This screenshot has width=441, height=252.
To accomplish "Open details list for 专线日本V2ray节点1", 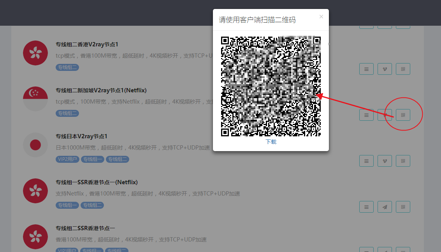I will pos(366,161).
